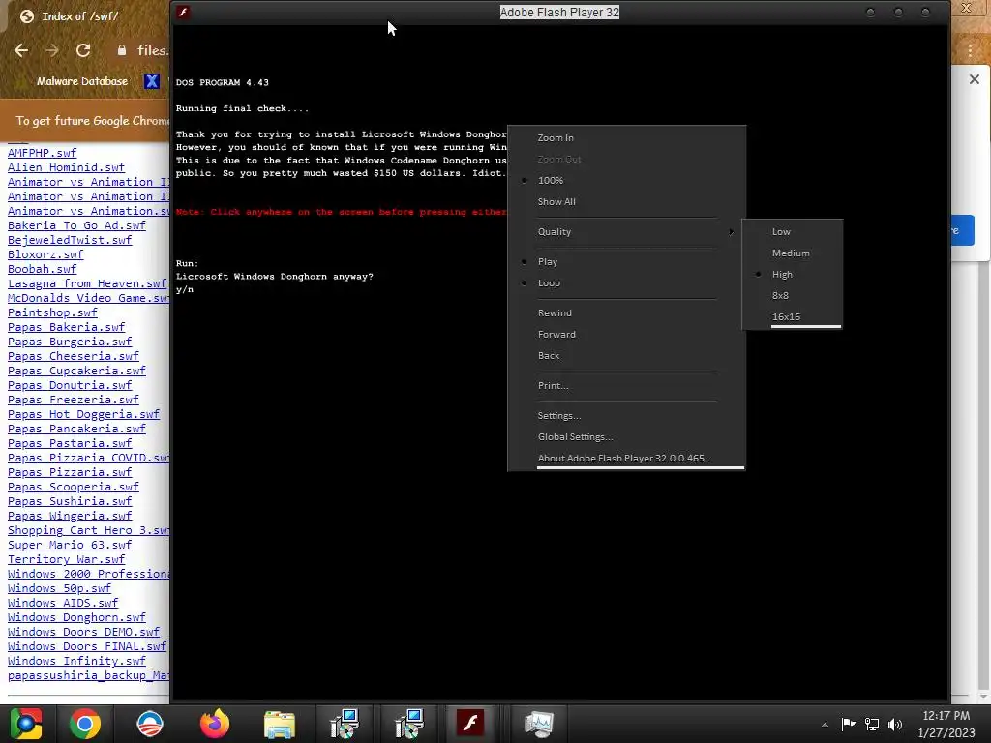Open Lasagna from Heaven.swf link
The height and width of the screenshot is (743, 991).
tap(87, 283)
